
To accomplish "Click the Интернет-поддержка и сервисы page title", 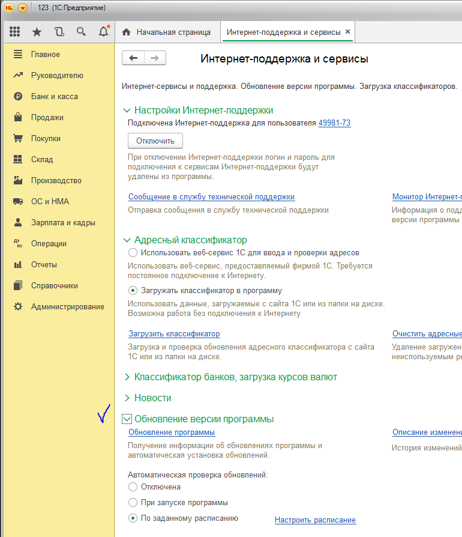I will 284,58.
